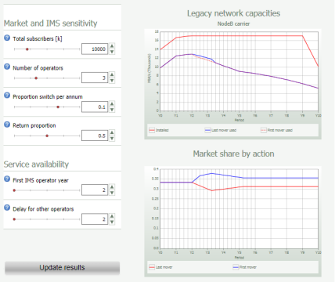Show help for Return proportion
Image resolution: width=335 pixels, height=282 pixels.
[x=7, y=125]
